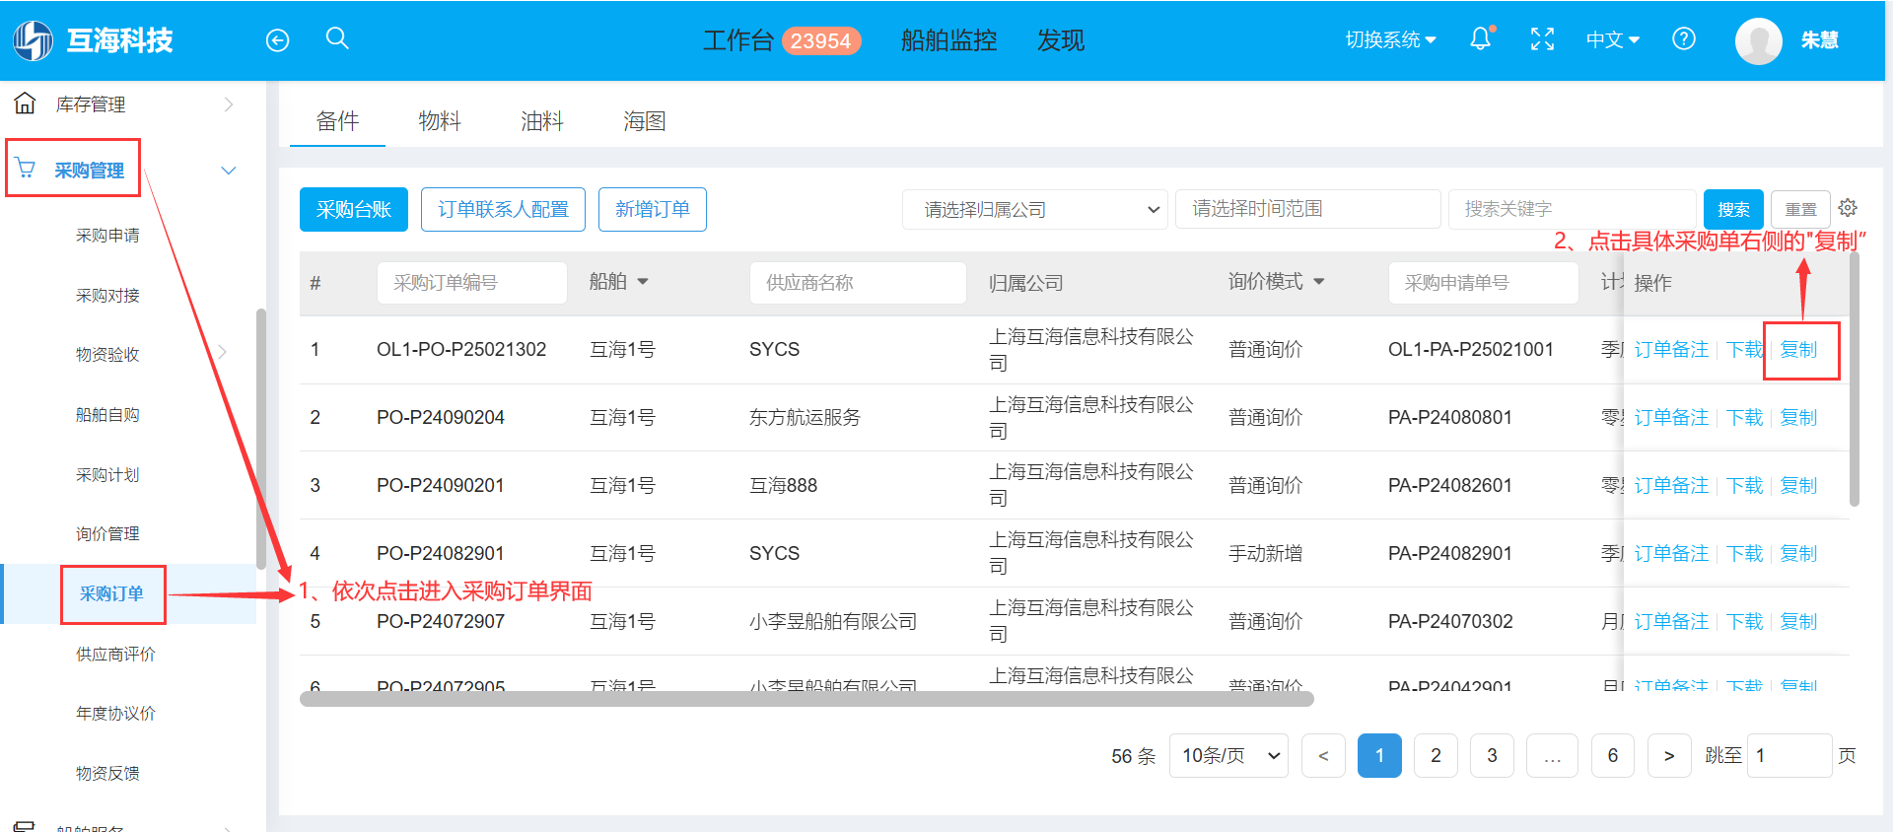The image size is (1893, 832).
Task: Open 采购计划 in the sidebar
Action: coord(107,475)
